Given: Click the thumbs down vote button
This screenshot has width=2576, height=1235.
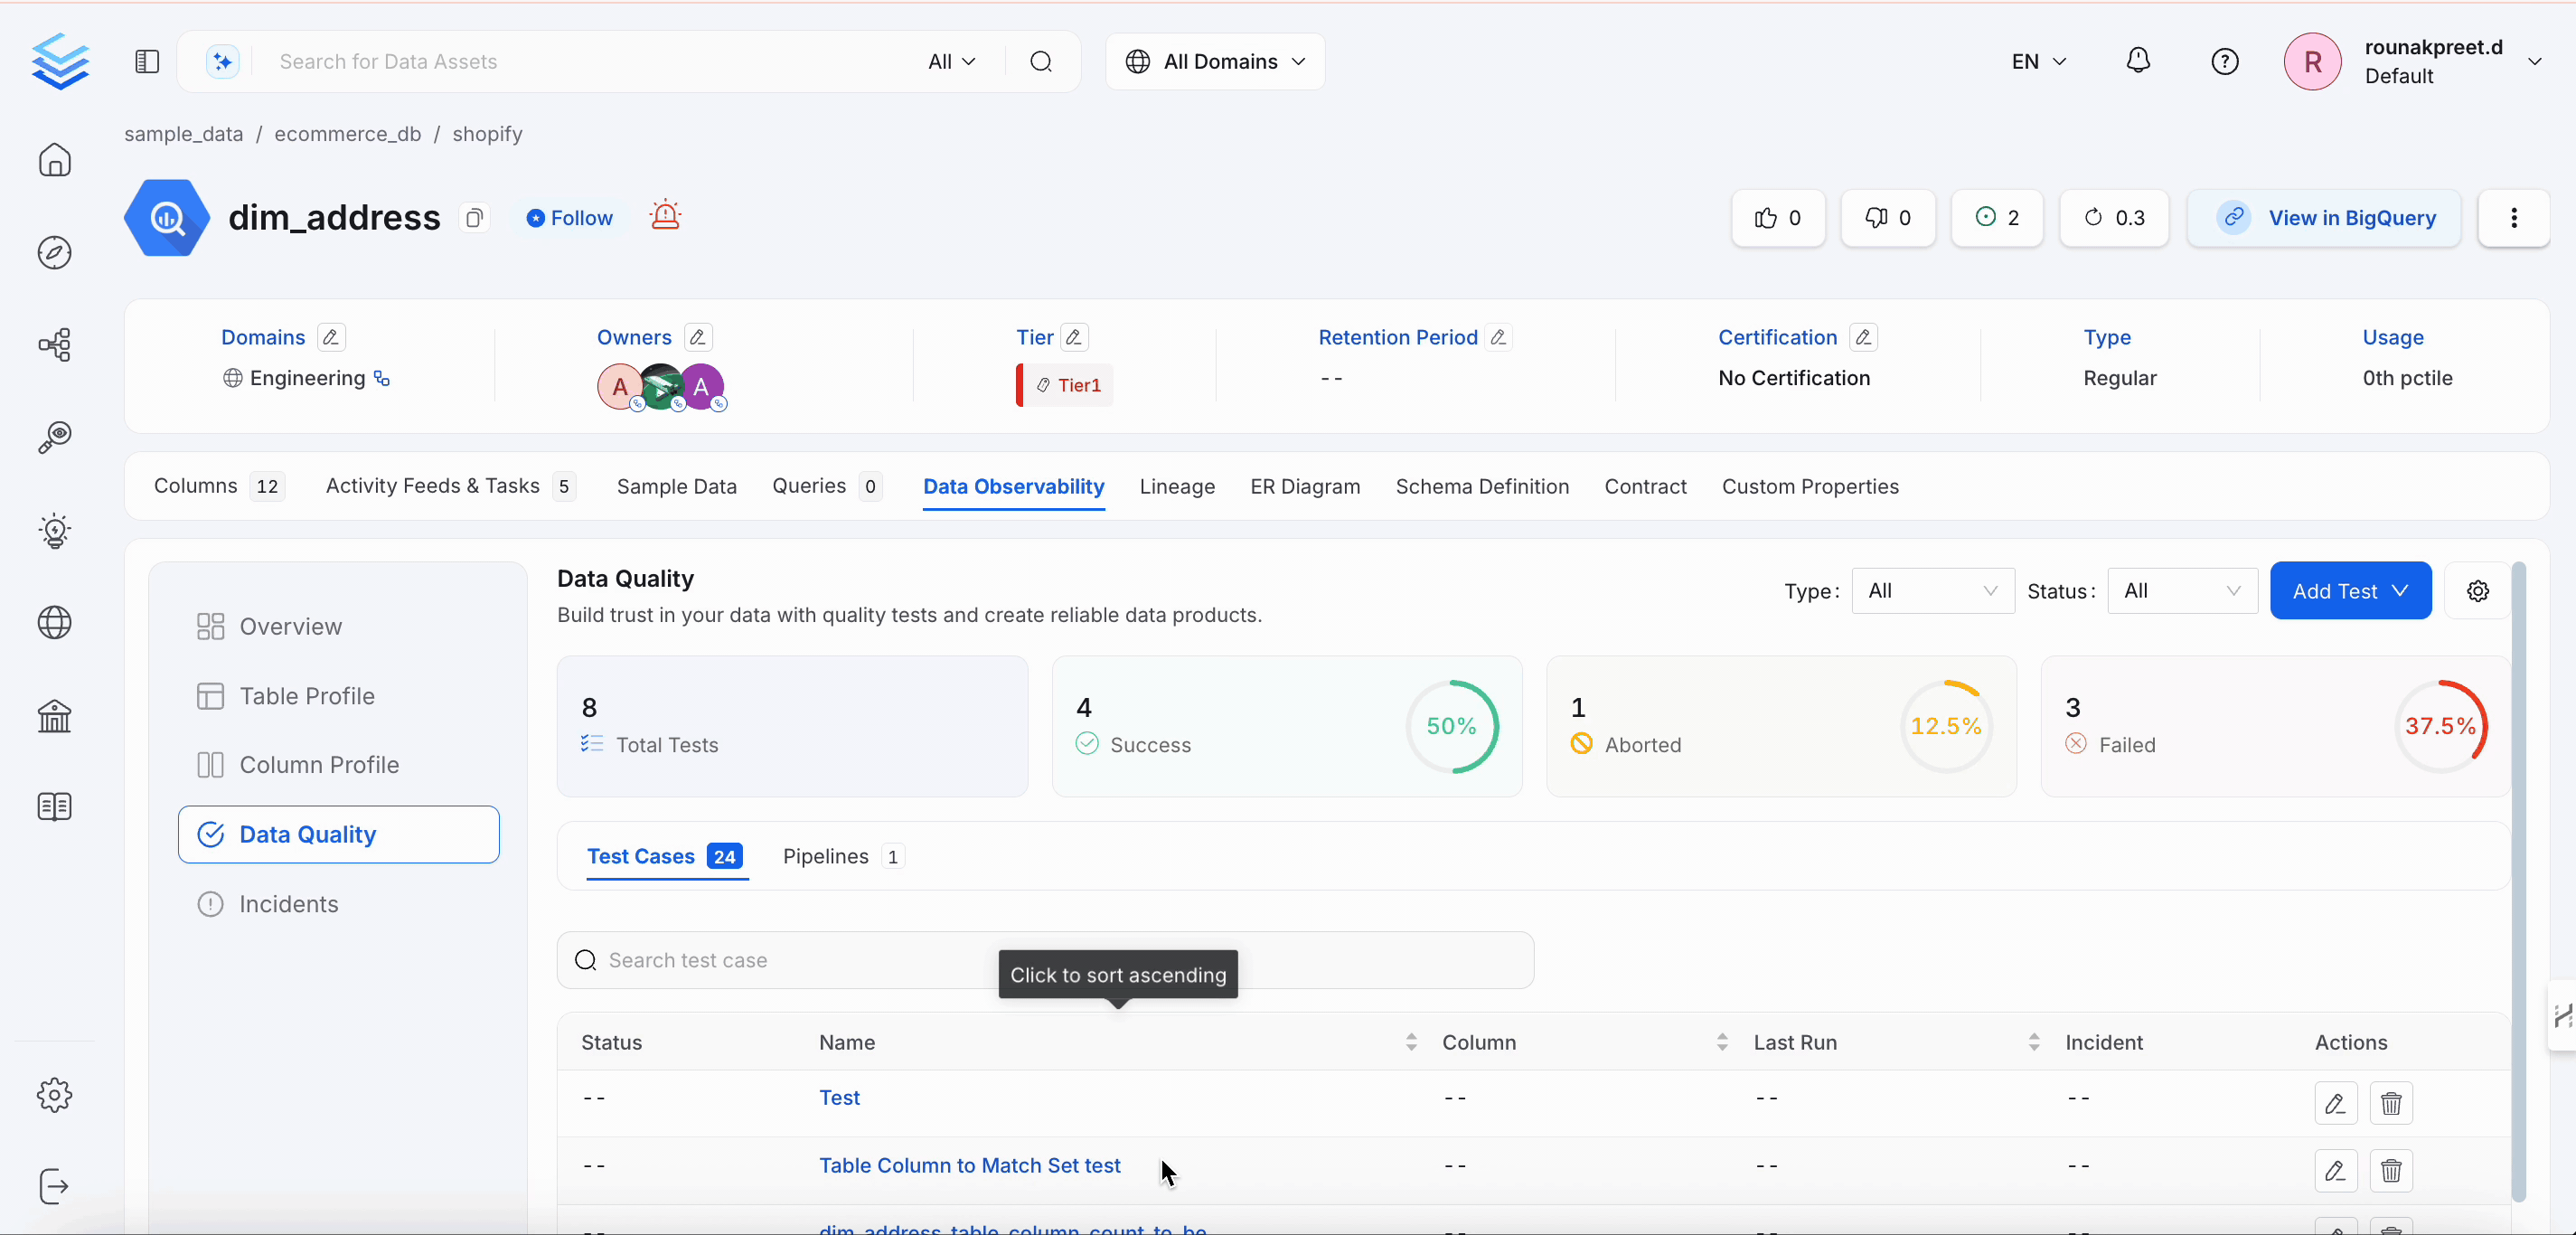Looking at the screenshot, I should coord(1888,218).
